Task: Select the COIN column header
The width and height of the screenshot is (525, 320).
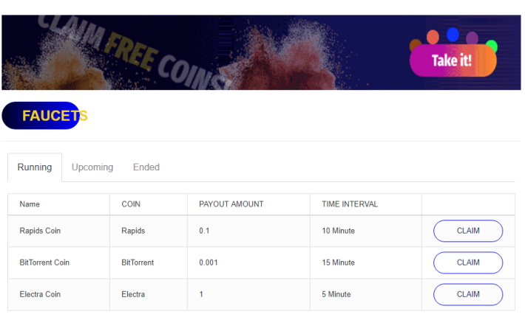Action: 131,204
